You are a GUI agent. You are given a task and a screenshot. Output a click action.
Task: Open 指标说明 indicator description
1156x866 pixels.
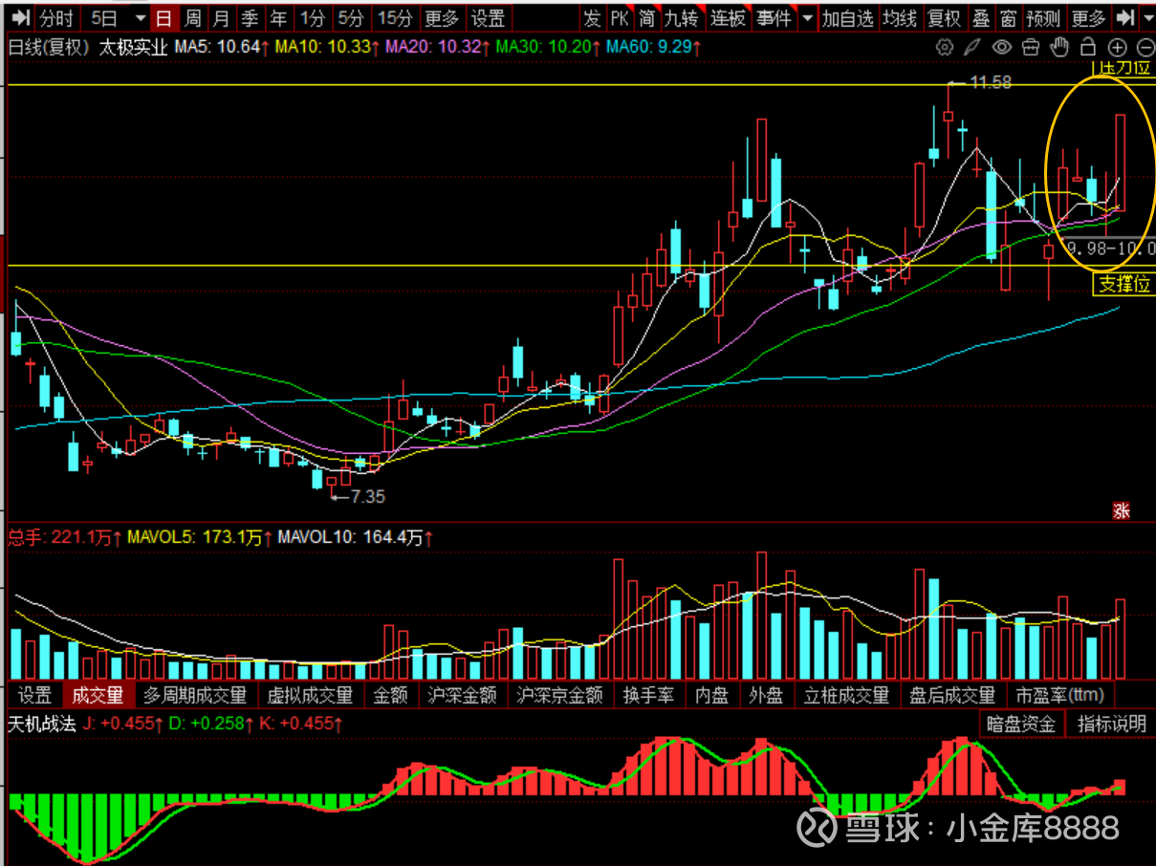click(x=1112, y=724)
